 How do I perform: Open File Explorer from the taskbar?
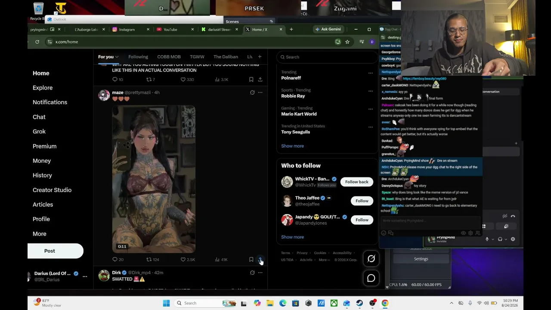[270, 303]
